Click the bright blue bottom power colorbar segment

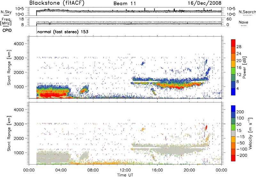233,92
